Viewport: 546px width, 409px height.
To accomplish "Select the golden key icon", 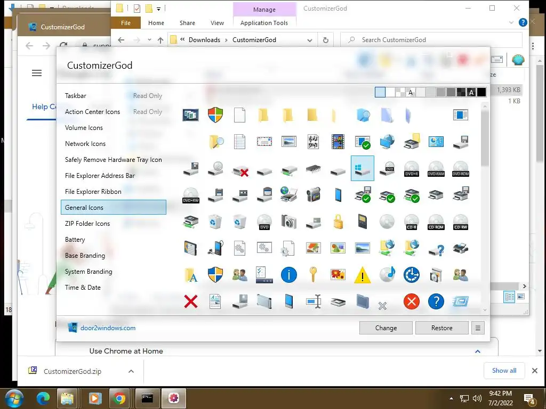I will tap(313, 274).
